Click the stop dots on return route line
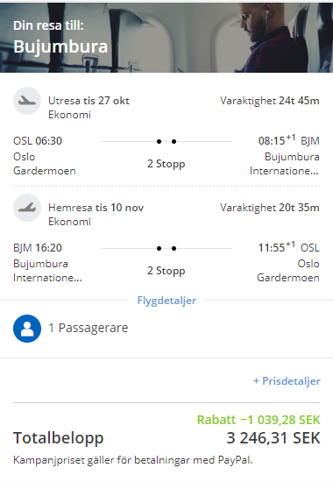 point(166,248)
